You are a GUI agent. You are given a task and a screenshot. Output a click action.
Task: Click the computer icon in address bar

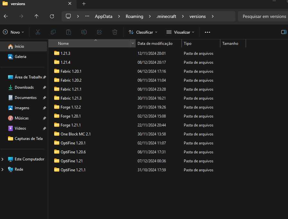click(x=68, y=16)
